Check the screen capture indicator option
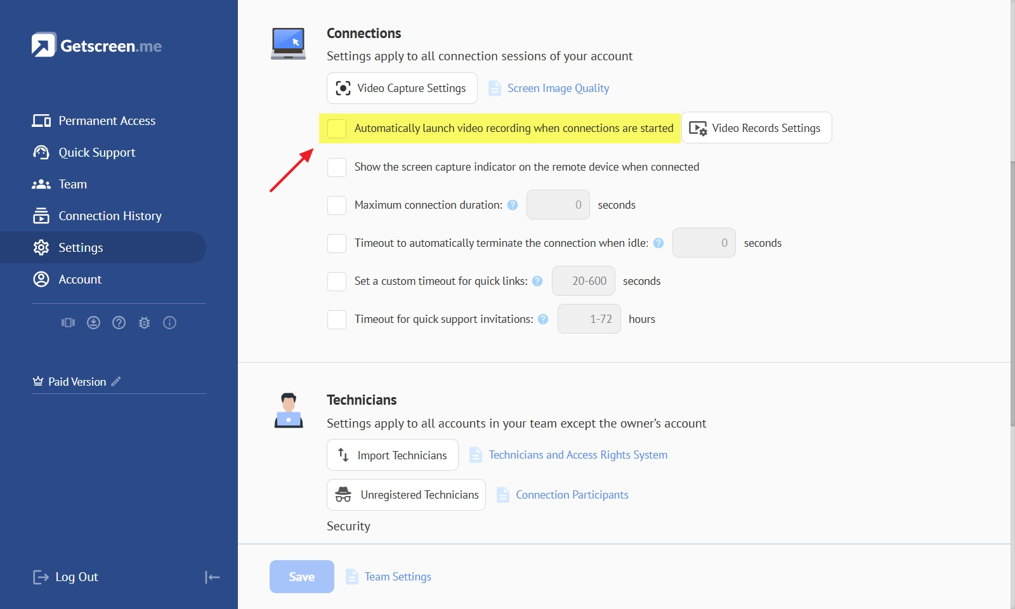The image size is (1015, 609). [x=337, y=167]
